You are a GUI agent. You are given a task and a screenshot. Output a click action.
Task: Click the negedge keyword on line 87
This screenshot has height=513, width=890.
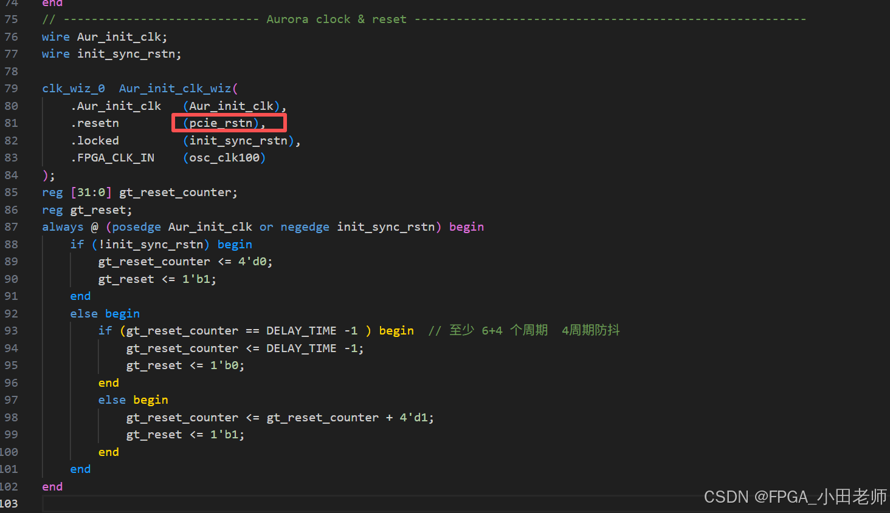click(x=305, y=226)
